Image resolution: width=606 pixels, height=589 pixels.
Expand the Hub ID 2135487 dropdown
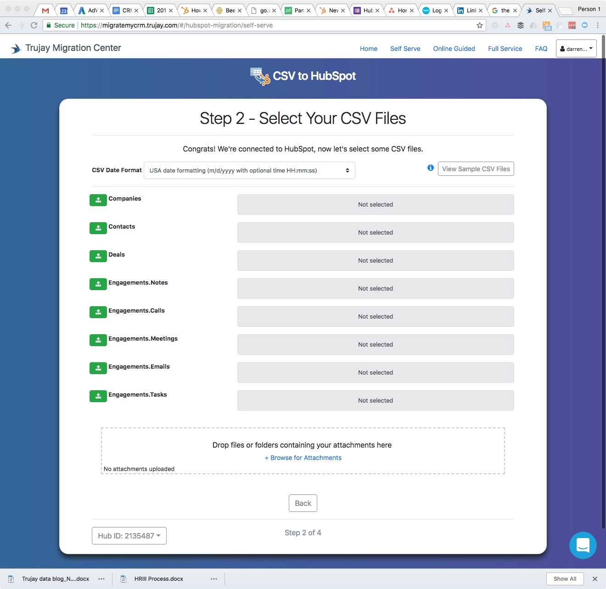[129, 536]
